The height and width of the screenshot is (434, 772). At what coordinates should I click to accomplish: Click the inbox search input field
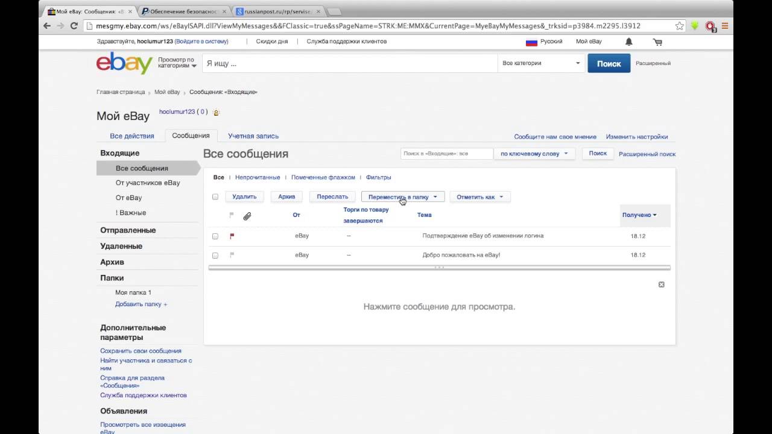tap(447, 154)
